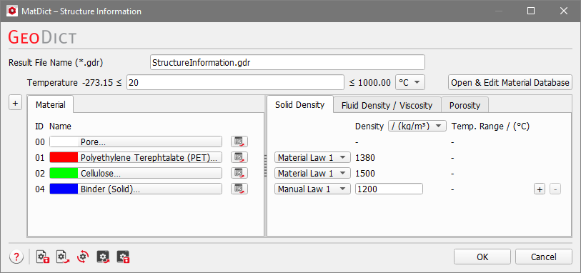Open temperature unit °C dropdown
This screenshot has height=273, width=581.
point(410,82)
